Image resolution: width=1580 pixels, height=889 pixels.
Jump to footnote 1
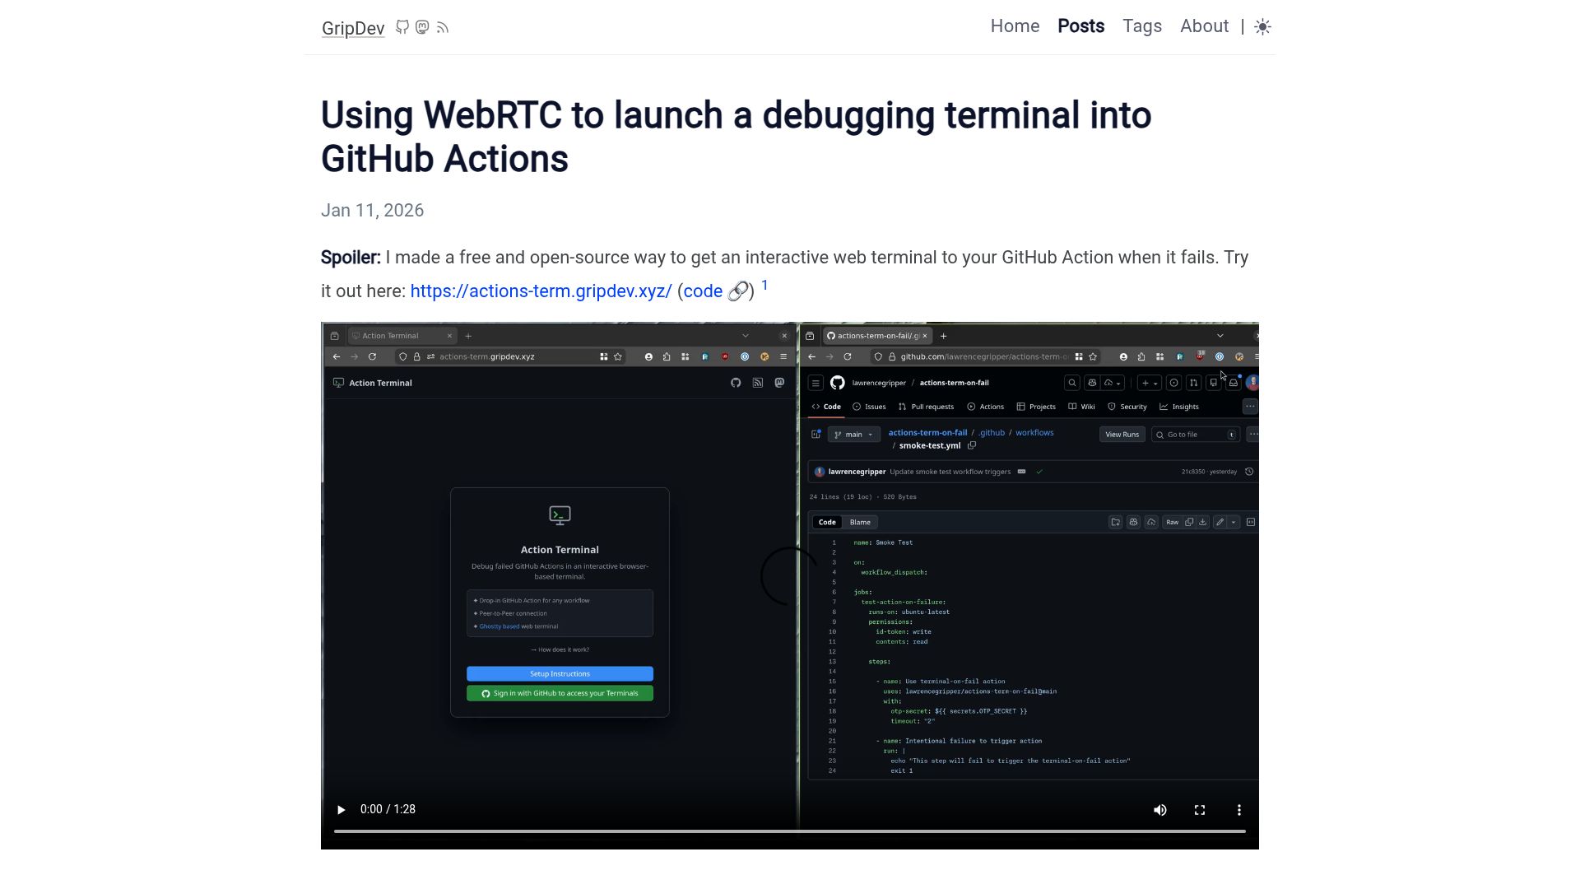tap(764, 285)
